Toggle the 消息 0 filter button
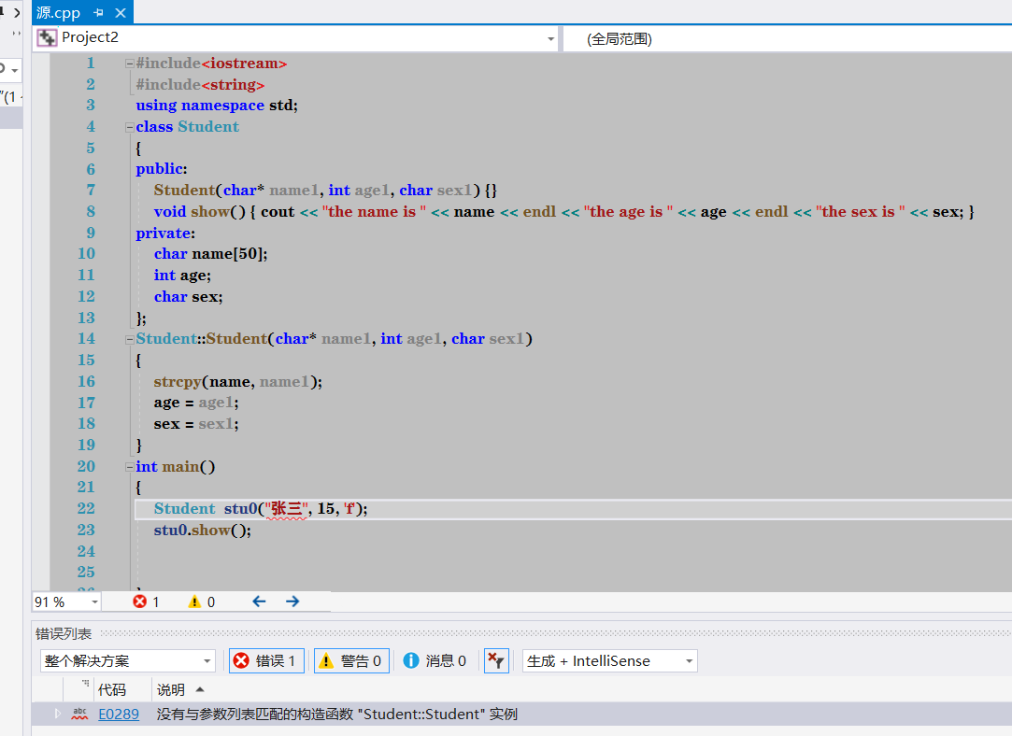The height and width of the screenshot is (736, 1012). 435,661
